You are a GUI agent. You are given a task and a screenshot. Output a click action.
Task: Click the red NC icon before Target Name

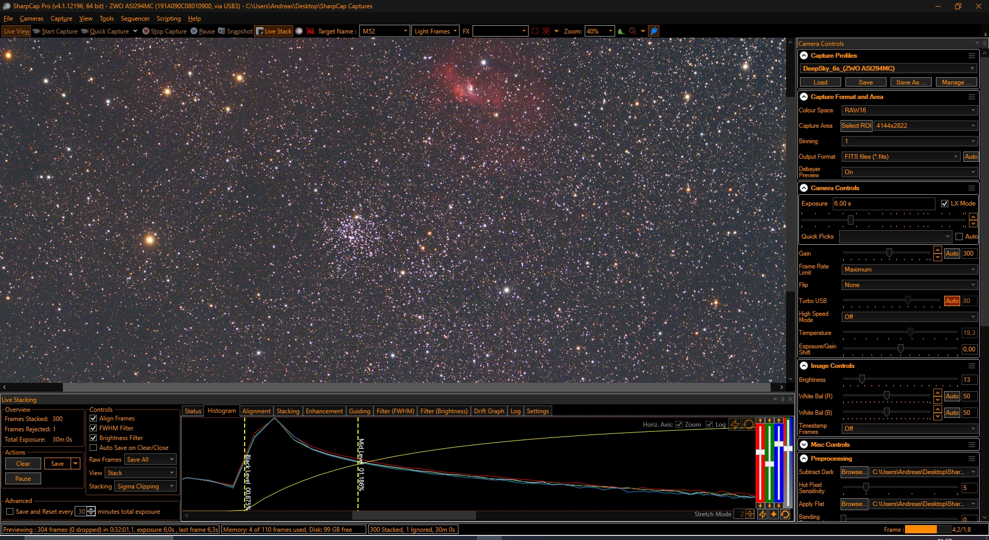pyautogui.click(x=311, y=31)
